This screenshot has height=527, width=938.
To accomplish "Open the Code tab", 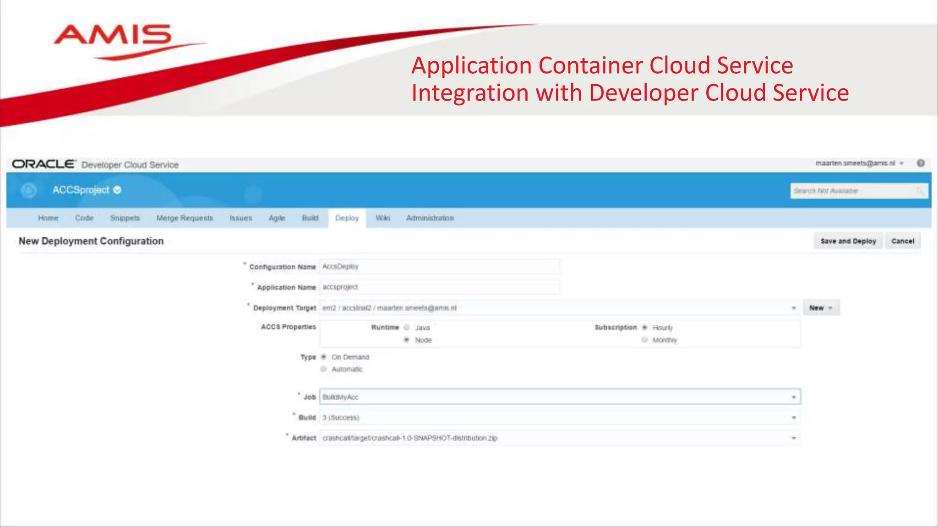I will point(84,218).
